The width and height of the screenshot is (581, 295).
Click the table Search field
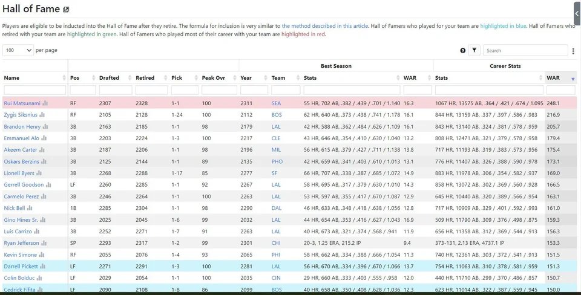click(x=525, y=50)
